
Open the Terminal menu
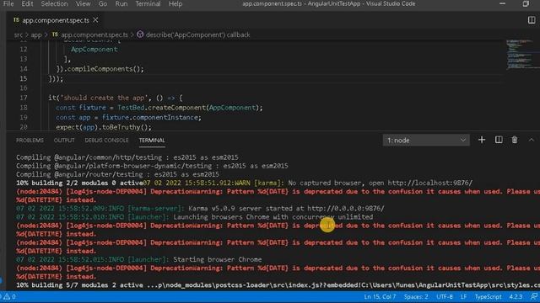pos(148,3)
